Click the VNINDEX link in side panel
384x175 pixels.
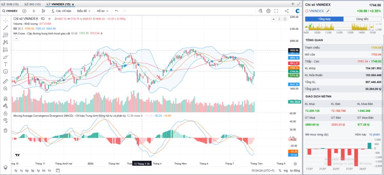[317, 11]
